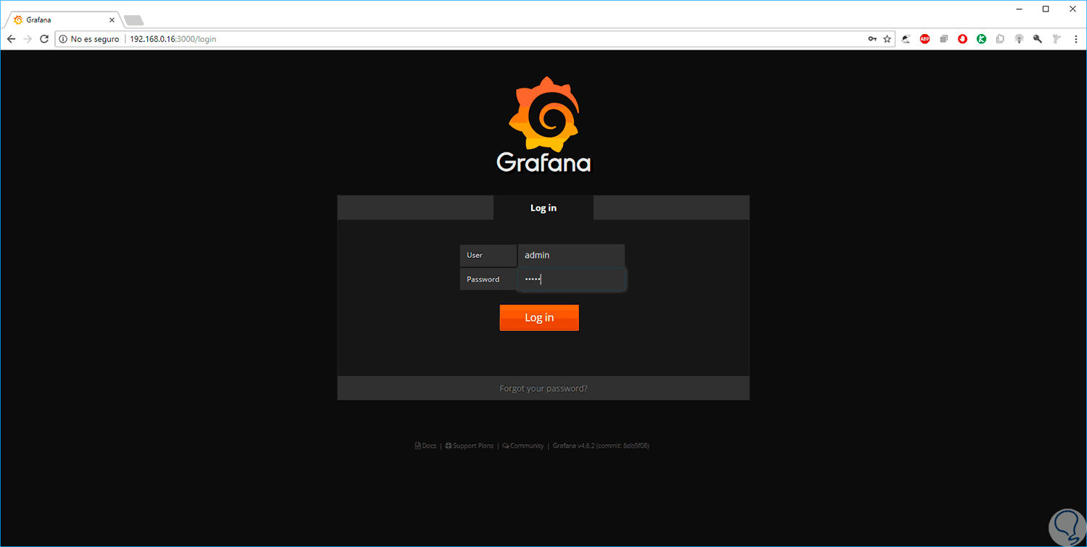Minimize the Chrome window
This screenshot has width=1087, height=547.
[x=1019, y=9]
